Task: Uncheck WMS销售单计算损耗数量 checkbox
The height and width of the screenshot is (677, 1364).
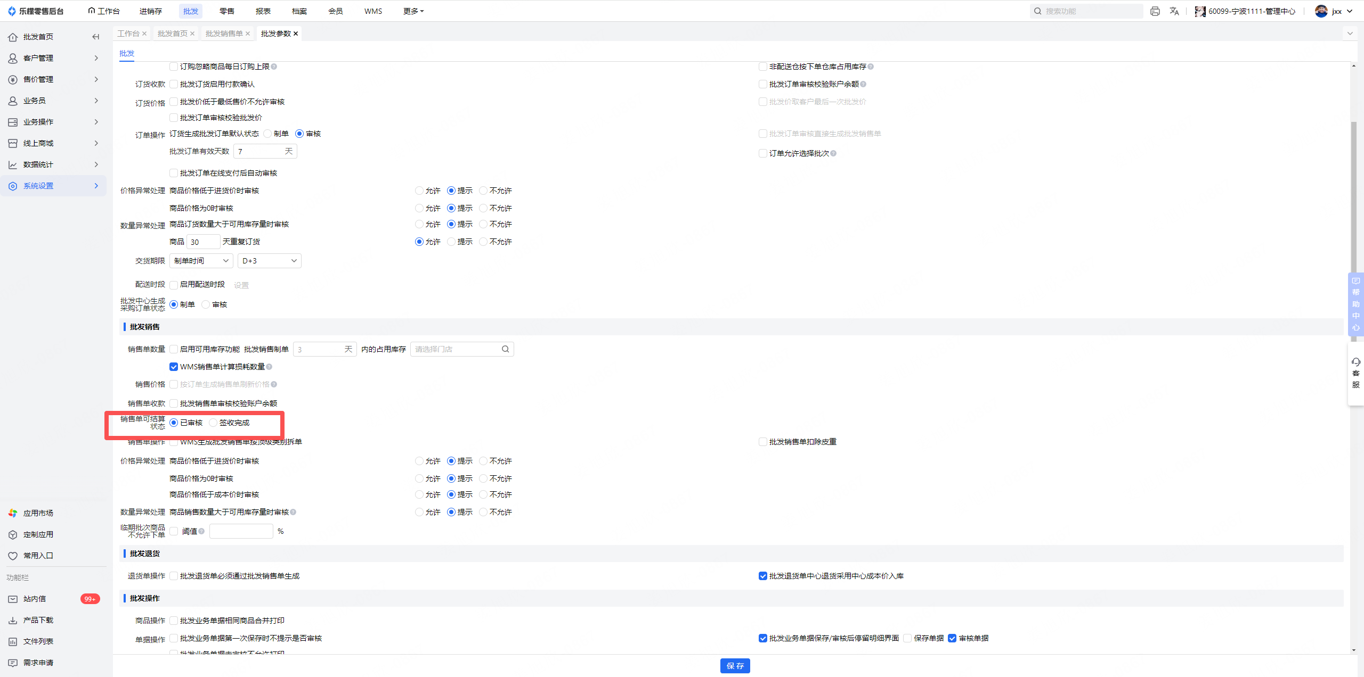Action: coord(174,367)
